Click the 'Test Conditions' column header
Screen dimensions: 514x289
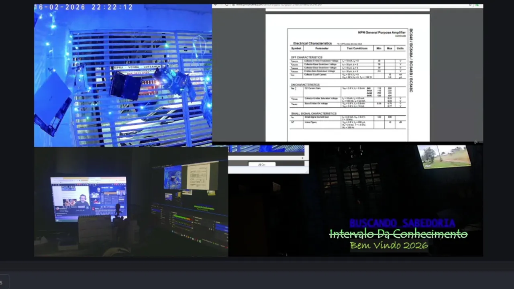coord(357,48)
